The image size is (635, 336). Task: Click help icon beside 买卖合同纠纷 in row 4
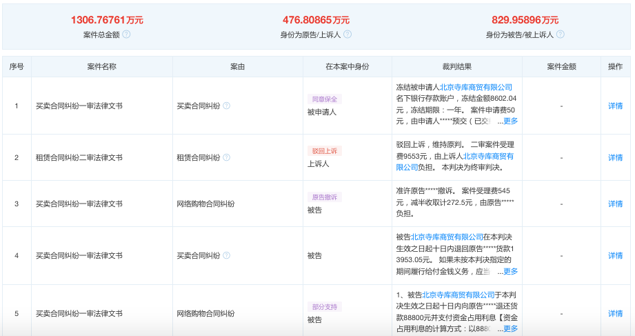coord(226,255)
